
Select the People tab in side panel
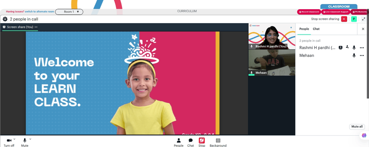coord(304,29)
